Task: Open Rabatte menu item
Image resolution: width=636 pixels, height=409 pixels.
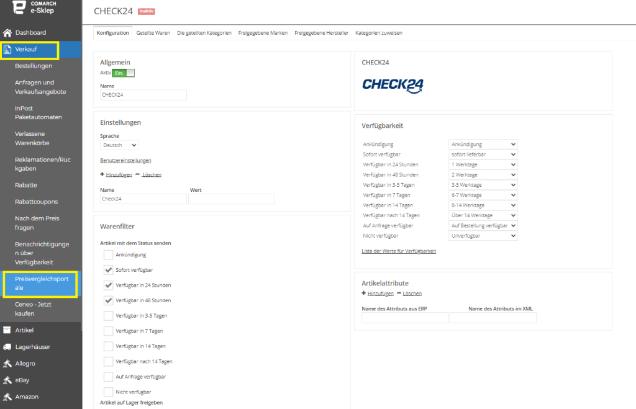Action: 26,185
